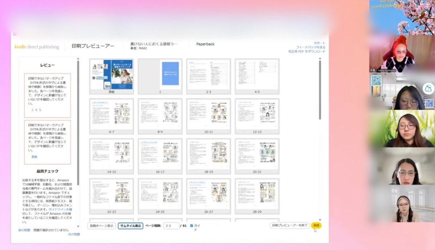The image size is (435, 250).
Task: Click the penguin logo icon in the second participant's tile
Action: pyautogui.click(x=428, y=88)
